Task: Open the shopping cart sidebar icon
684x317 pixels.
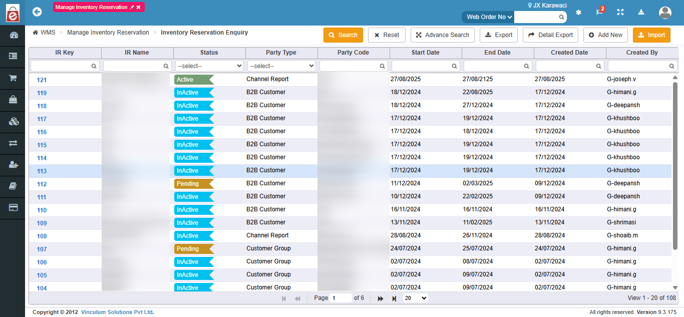Action: [13, 78]
